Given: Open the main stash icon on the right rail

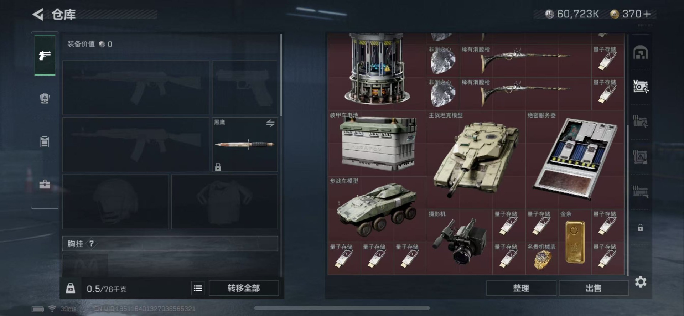Looking at the screenshot, I should [x=641, y=53].
